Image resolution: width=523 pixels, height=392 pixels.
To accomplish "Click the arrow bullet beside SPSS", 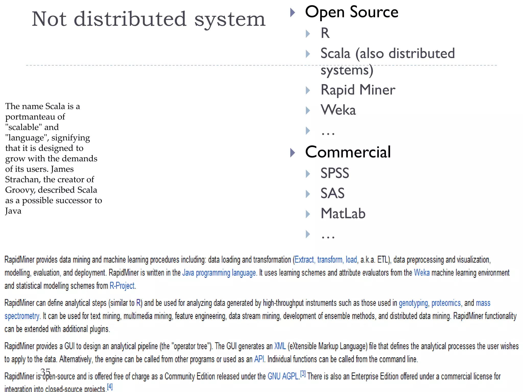I will click(x=308, y=174).
